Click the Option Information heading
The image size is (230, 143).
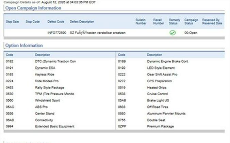tap(24, 45)
